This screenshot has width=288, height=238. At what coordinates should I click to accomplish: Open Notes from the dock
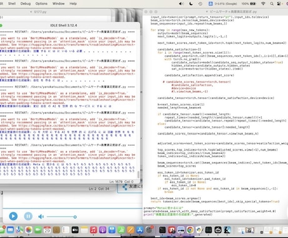[84, 230]
